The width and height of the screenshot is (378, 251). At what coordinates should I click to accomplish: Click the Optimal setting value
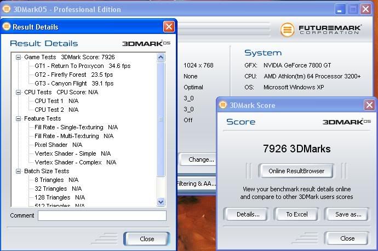coord(193,87)
